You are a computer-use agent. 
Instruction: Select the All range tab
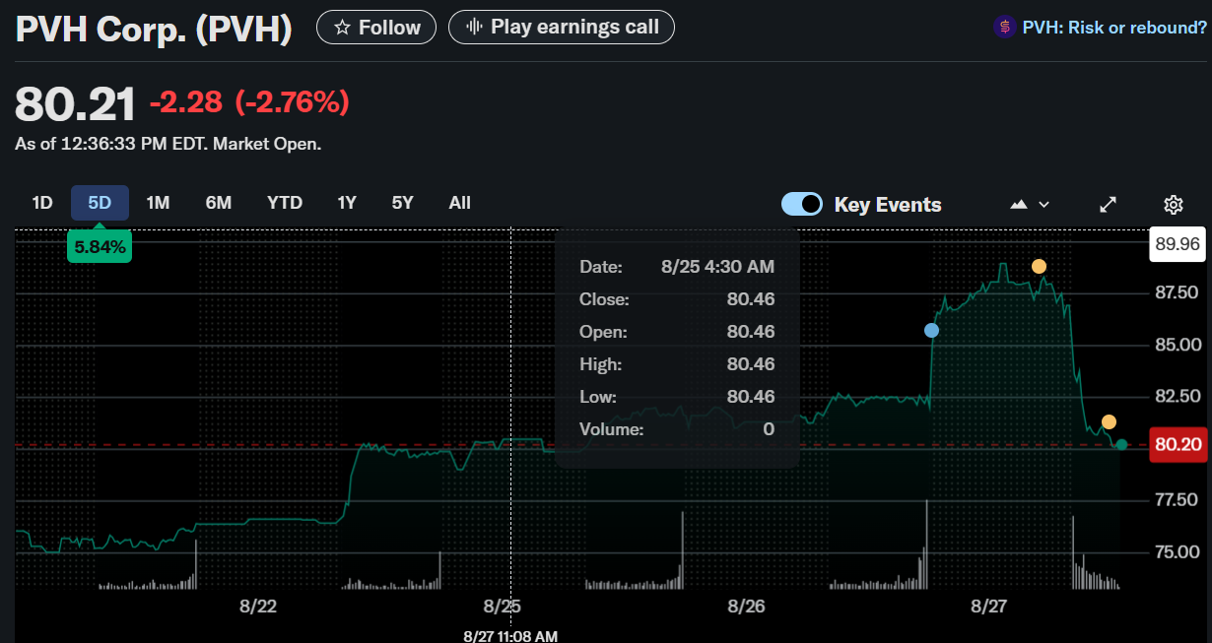pos(459,203)
